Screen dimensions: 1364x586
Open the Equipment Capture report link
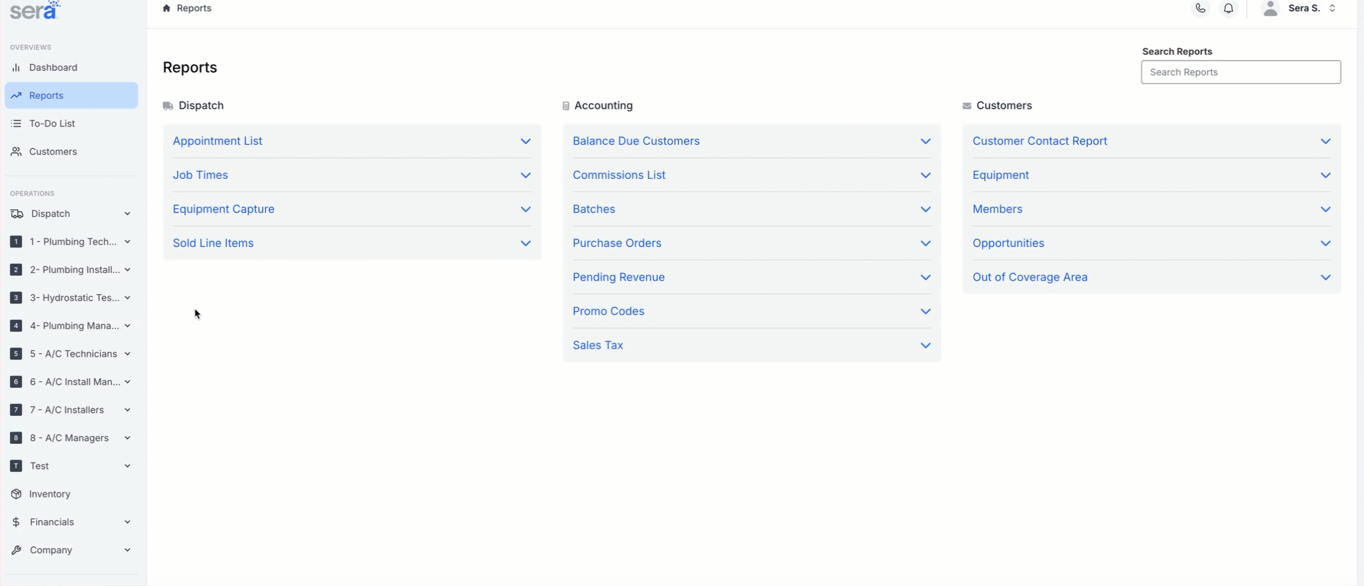point(223,210)
